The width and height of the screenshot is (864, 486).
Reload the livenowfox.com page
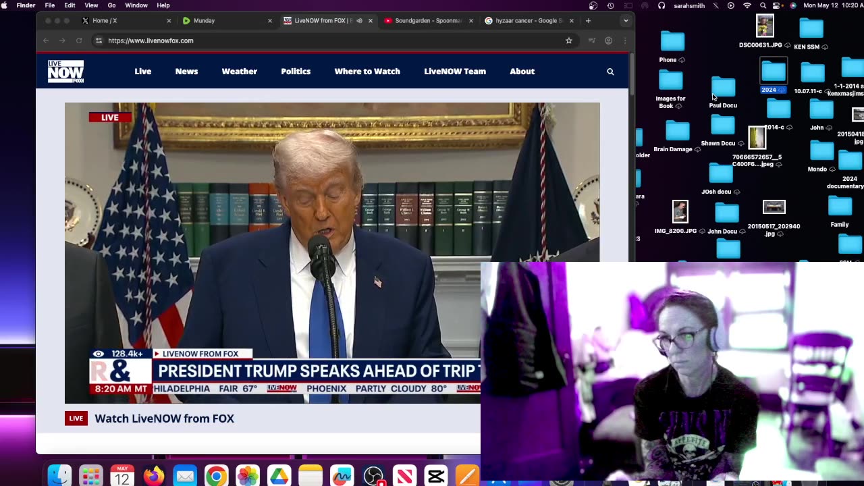(x=79, y=40)
